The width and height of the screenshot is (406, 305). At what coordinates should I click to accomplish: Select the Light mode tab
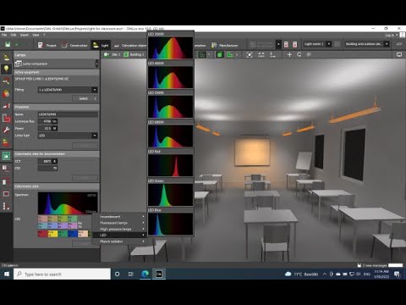coord(101,45)
